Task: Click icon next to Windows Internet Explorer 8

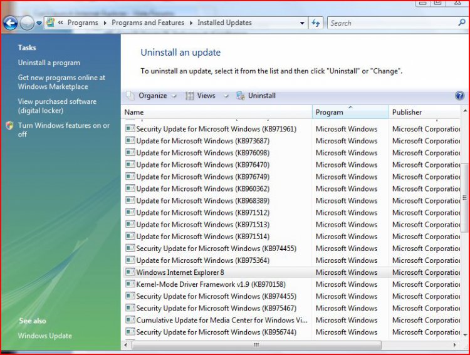Action: pos(130,272)
